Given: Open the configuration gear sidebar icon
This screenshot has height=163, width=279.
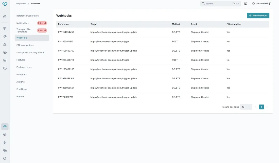Looking at the screenshot, I should click(x=5, y=127).
